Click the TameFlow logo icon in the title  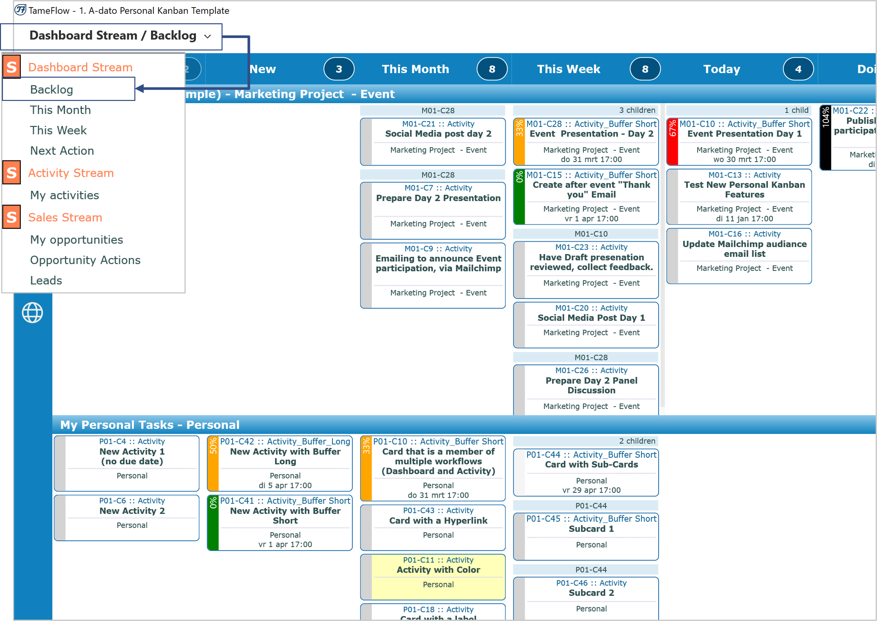click(x=20, y=10)
